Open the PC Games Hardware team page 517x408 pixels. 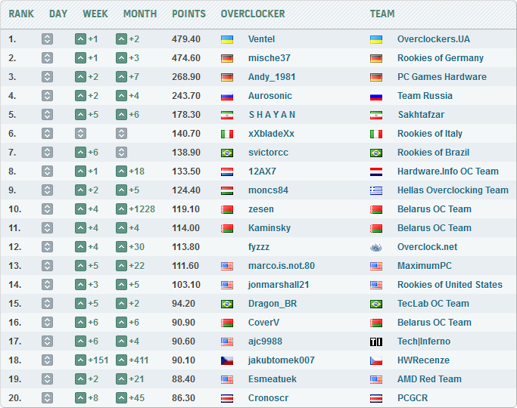pyautogui.click(x=441, y=77)
